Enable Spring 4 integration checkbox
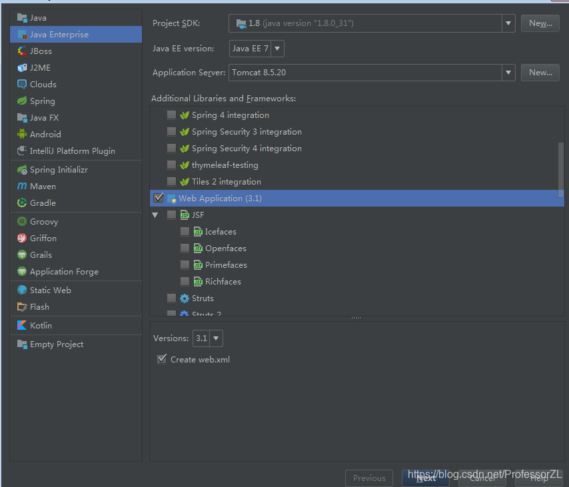569x487 pixels. click(171, 115)
